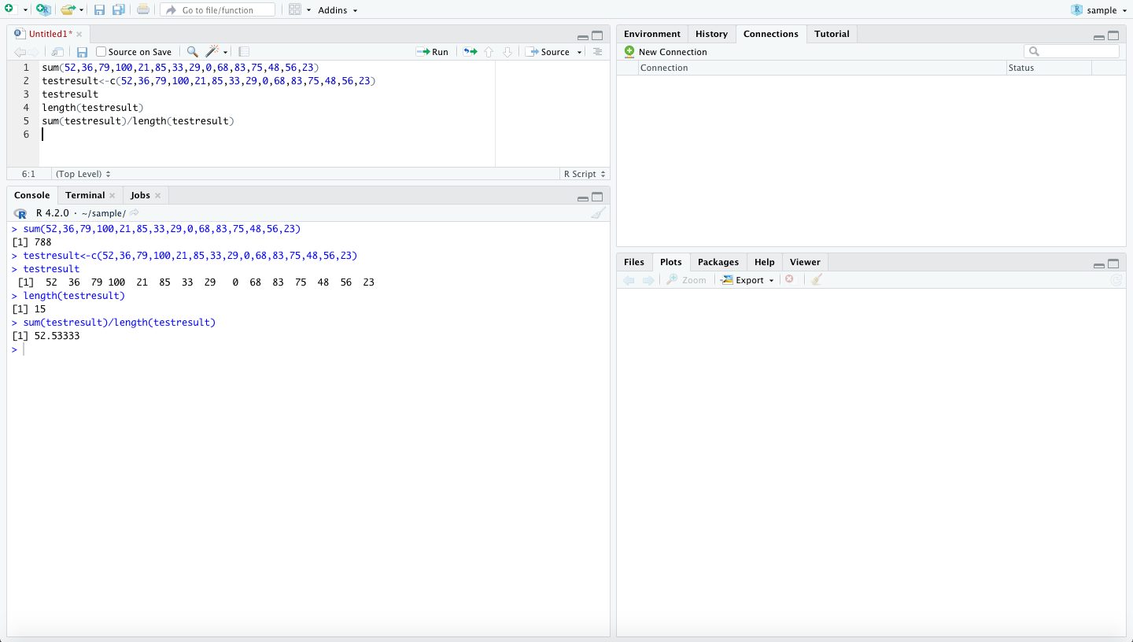Click the Compile Report notebook icon

pos(244,52)
